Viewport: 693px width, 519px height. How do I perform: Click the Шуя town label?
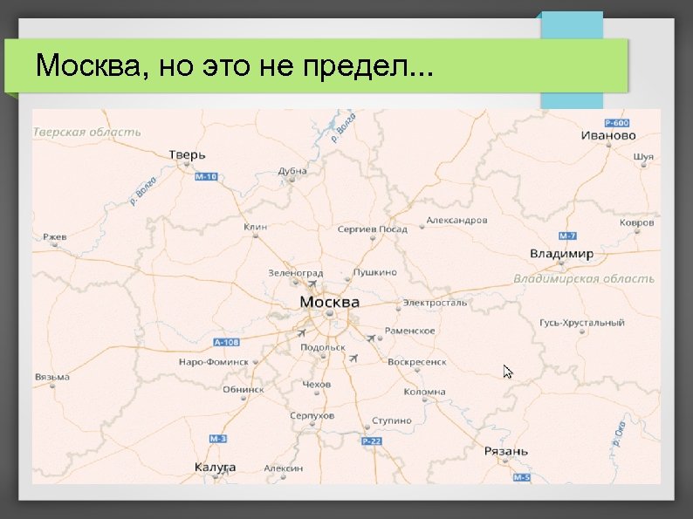point(643,157)
